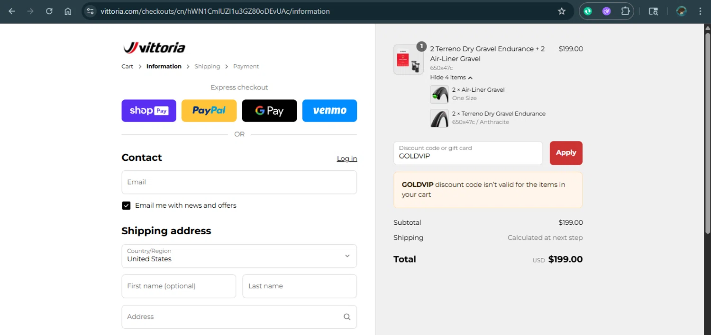Click the Vittoria logo

pyautogui.click(x=154, y=47)
